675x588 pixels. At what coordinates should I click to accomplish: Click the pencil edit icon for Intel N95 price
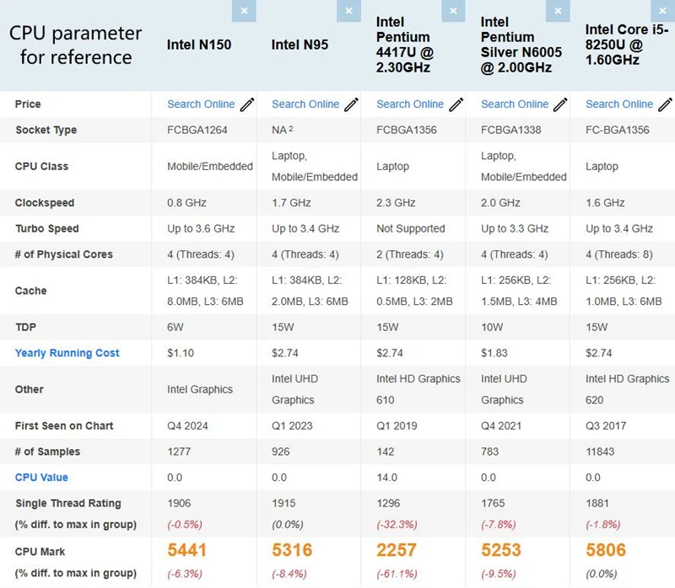click(352, 104)
